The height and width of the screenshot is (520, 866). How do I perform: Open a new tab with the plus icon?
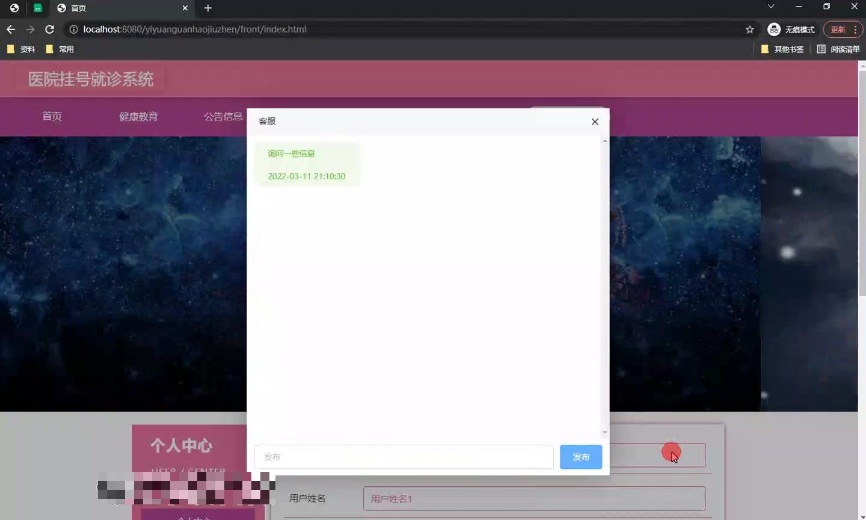tap(208, 8)
